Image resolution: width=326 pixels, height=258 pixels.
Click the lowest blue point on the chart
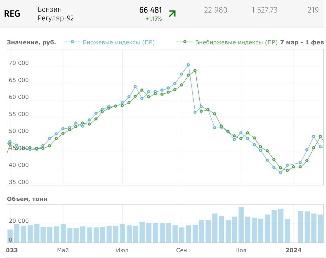281,173
